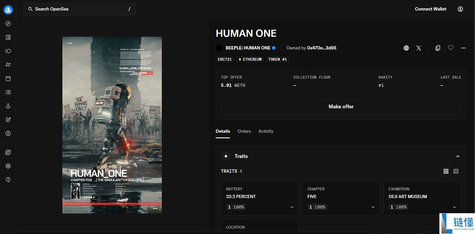
Task: Select the CHAPTER FIVE trait card
Action: click(x=341, y=198)
